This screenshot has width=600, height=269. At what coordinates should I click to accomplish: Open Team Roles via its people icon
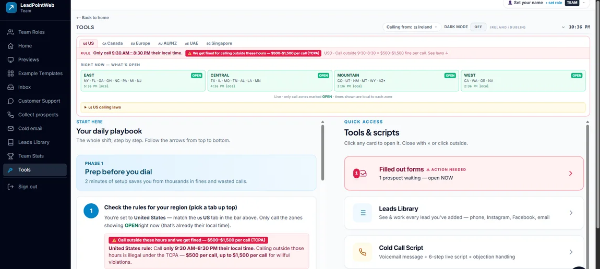11,32
